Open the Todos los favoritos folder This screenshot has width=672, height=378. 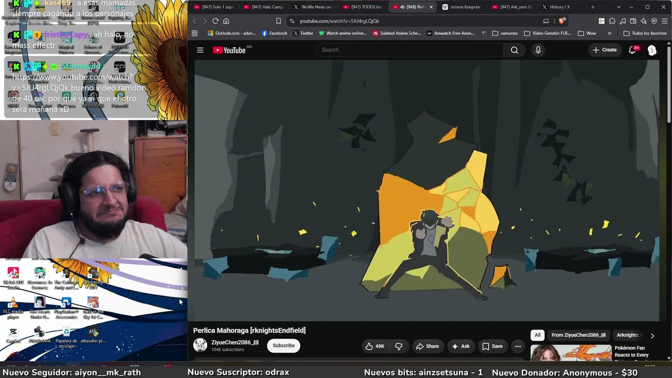[645, 33]
